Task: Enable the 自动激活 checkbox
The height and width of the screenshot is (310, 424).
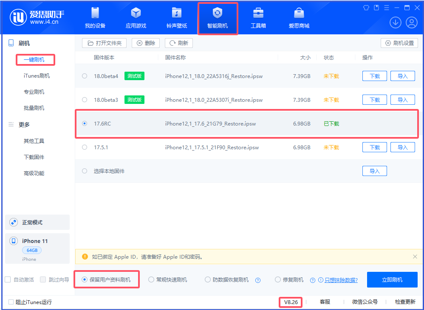Action: click(7, 279)
